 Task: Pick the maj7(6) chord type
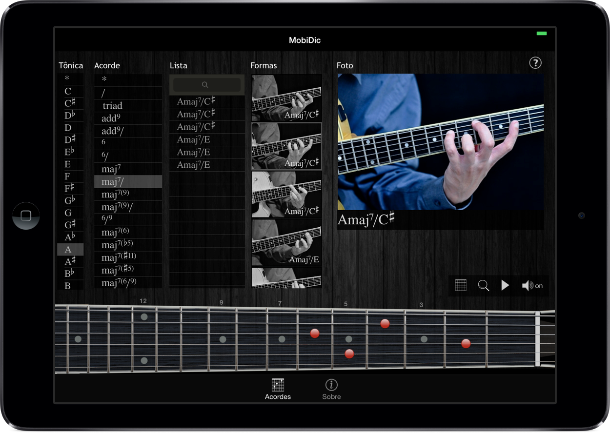(x=128, y=232)
